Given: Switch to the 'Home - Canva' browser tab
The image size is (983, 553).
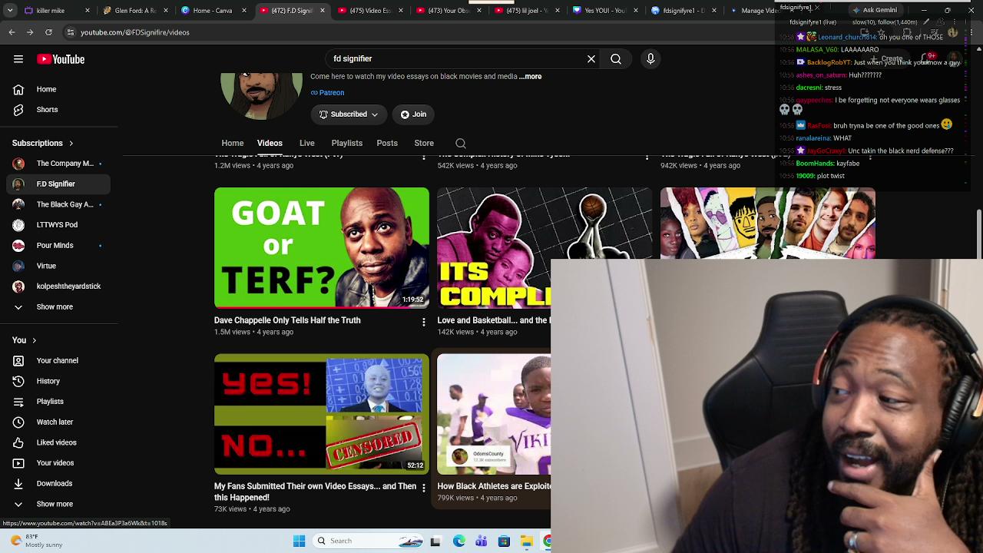Looking at the screenshot, I should pos(213,11).
